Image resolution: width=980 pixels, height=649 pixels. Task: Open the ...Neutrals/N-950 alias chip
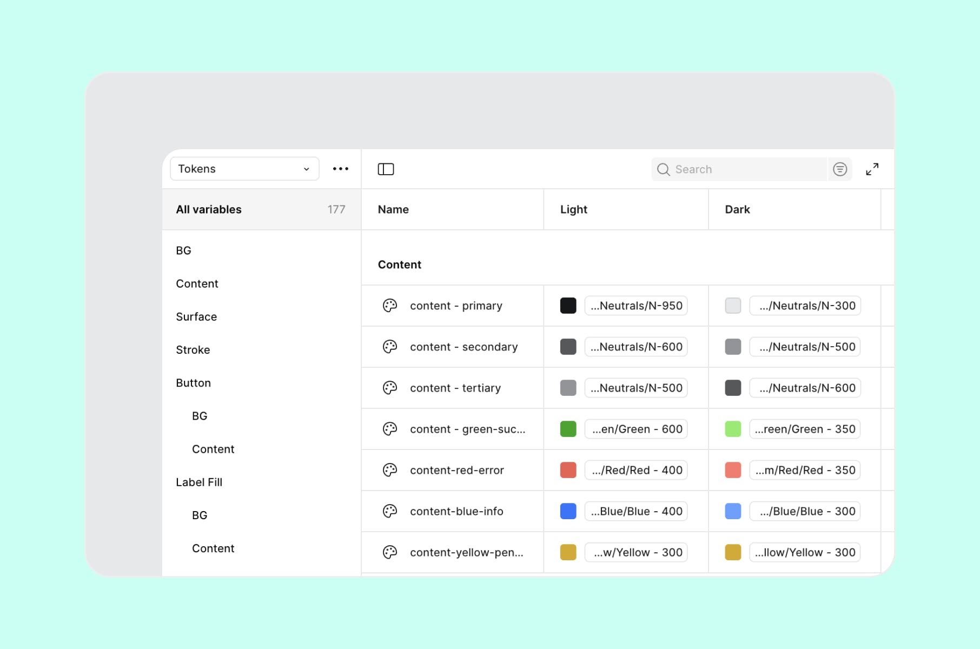coord(636,306)
